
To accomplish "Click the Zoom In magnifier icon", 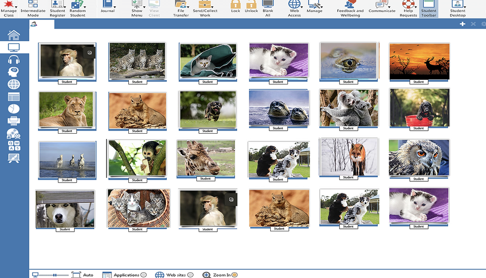I will 207,275.
